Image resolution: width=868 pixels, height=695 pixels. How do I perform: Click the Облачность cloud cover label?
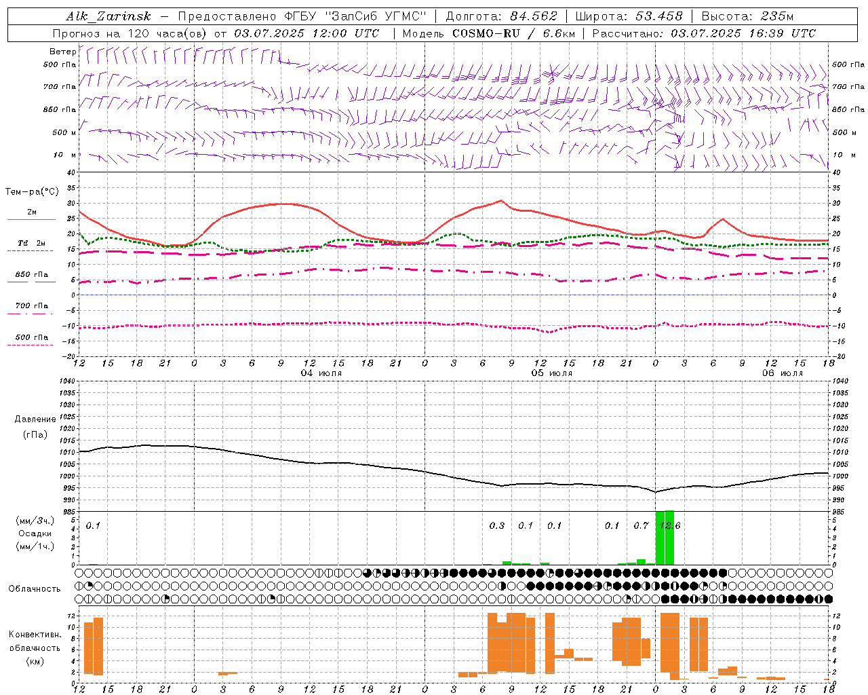tap(34, 589)
